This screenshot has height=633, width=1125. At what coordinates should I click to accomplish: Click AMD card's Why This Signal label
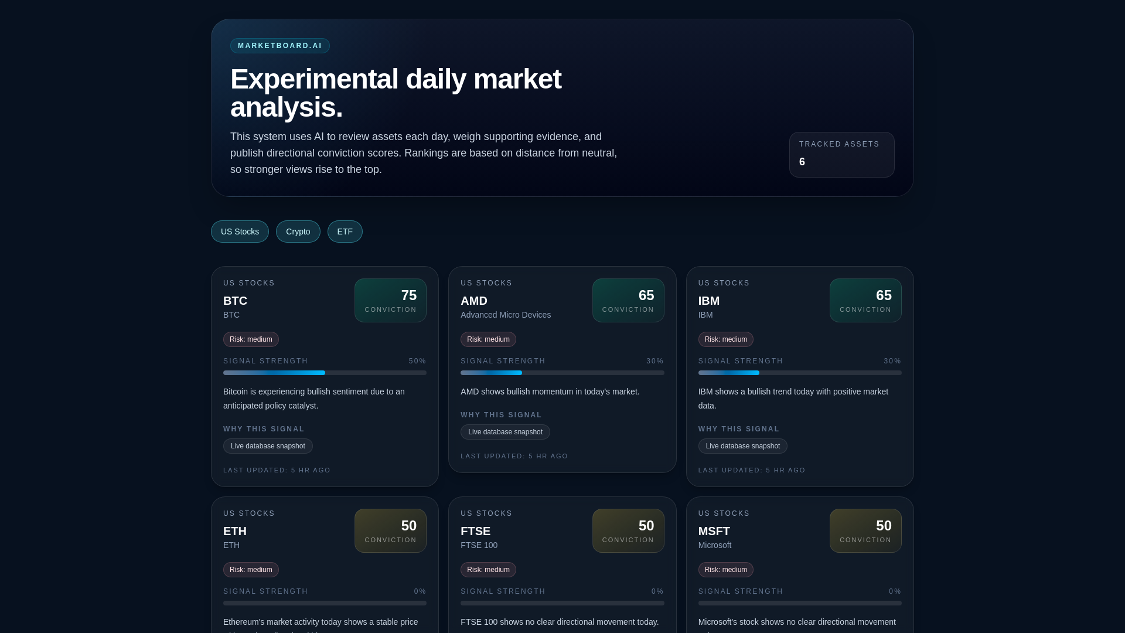501,415
